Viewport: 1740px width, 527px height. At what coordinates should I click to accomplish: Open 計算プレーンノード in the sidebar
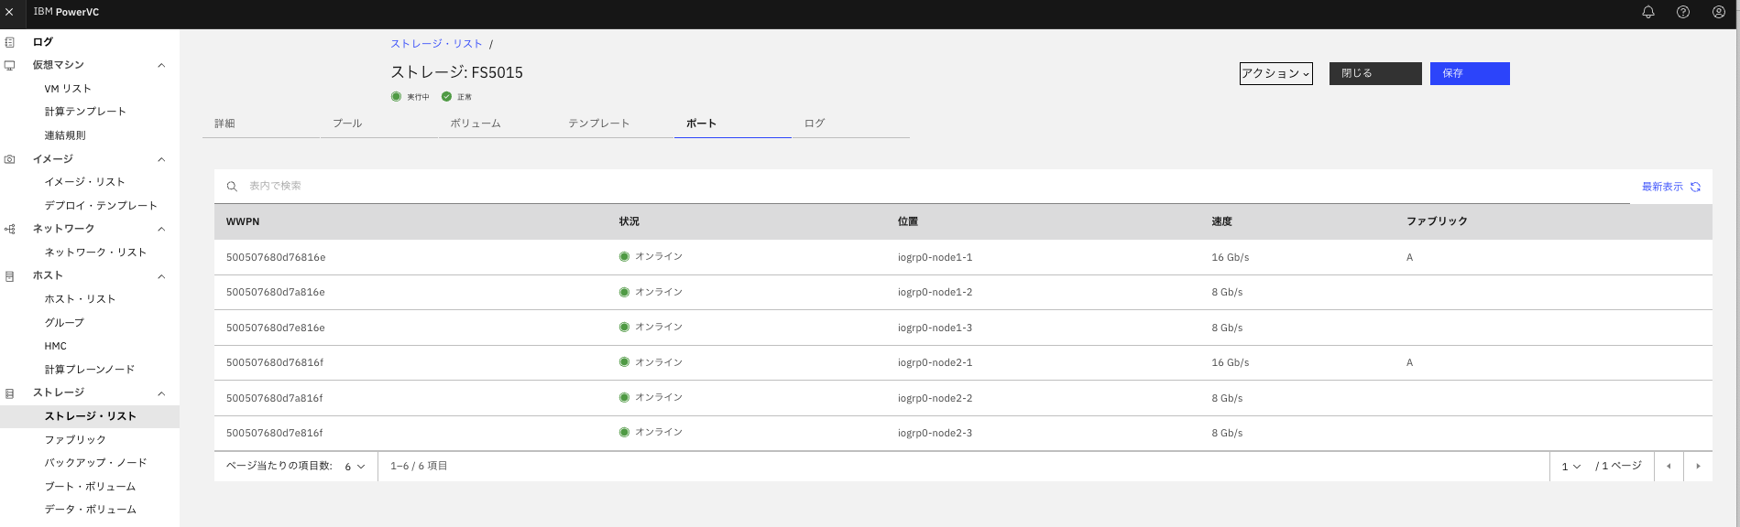point(90,370)
